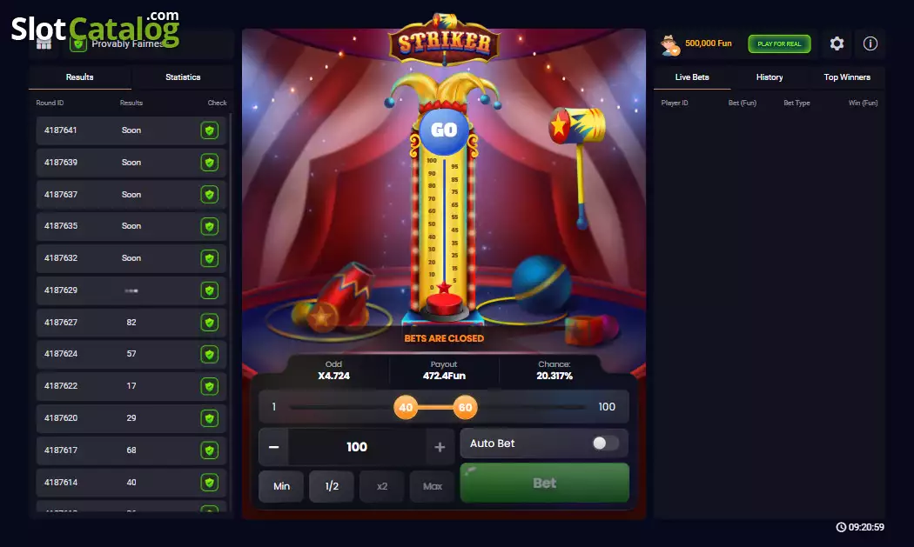This screenshot has width=914, height=547.
Task: Switch to the Statistics tab
Action: (x=183, y=77)
